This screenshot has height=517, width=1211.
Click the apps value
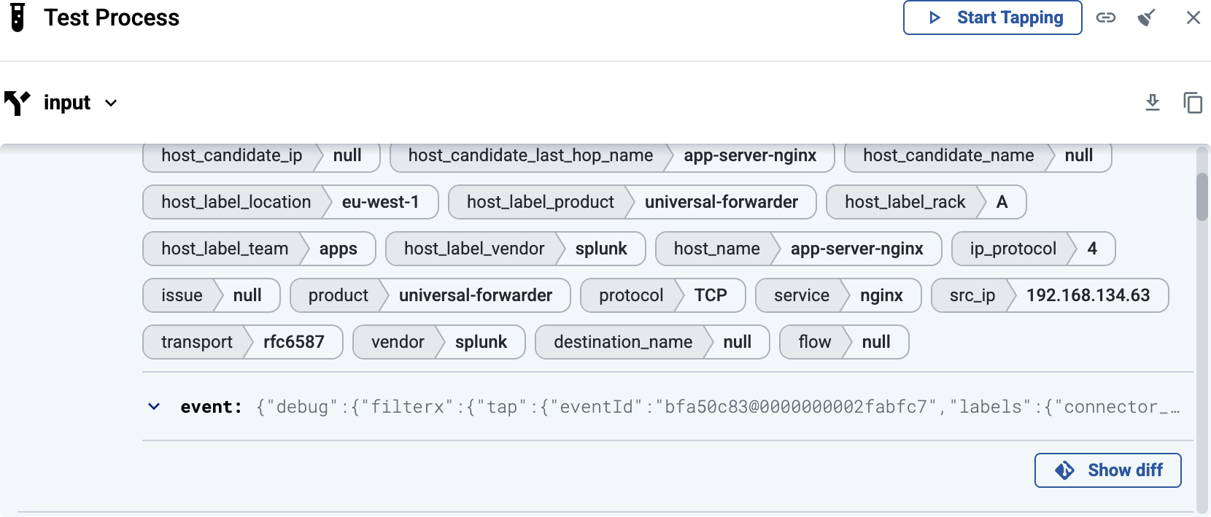click(x=338, y=249)
